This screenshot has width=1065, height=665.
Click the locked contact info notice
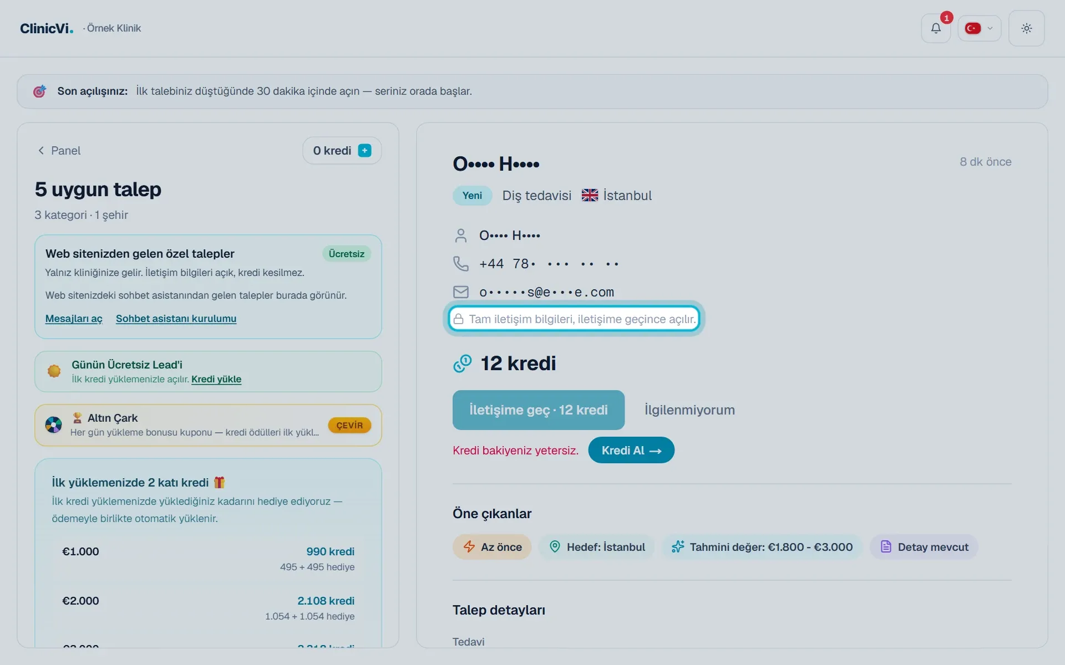click(x=574, y=319)
